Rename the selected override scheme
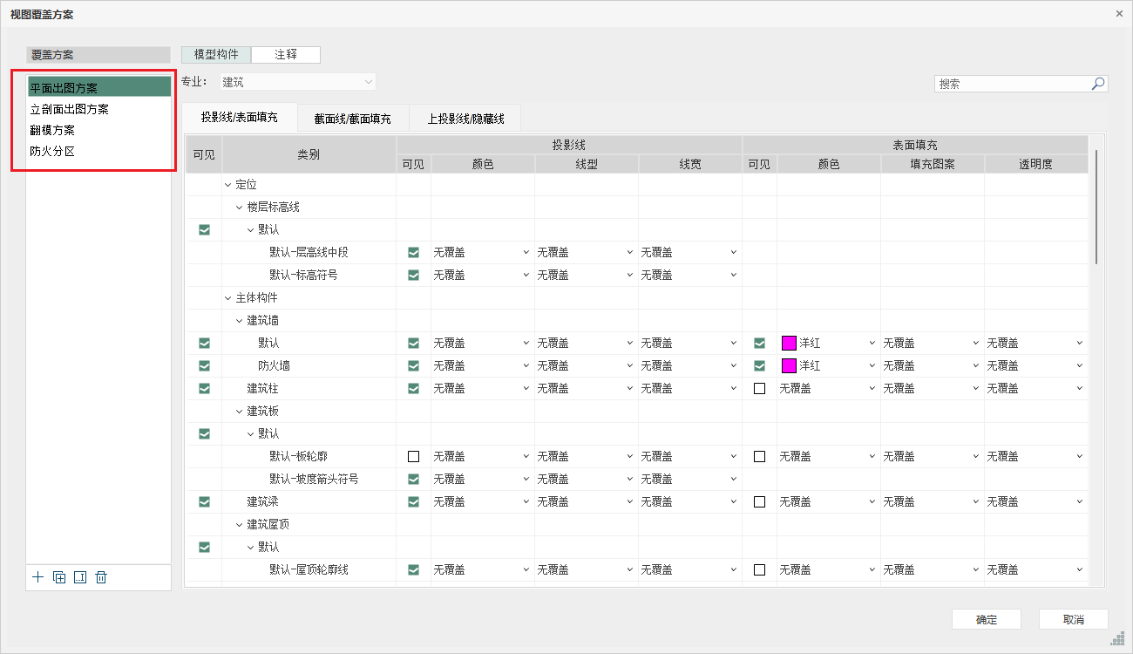The height and width of the screenshot is (654, 1133). coord(80,577)
